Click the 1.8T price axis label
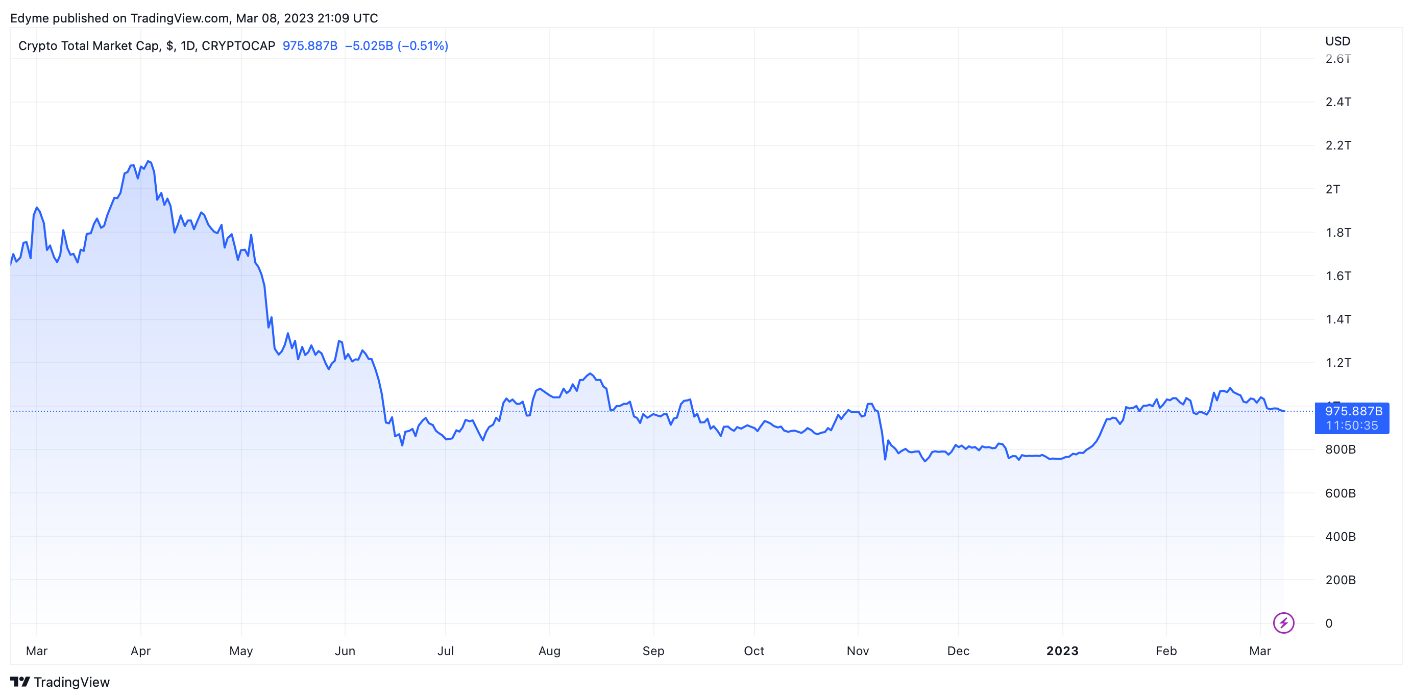The width and height of the screenshot is (1413, 700). click(x=1338, y=233)
